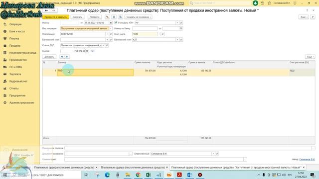The image size is (319, 179).
Task: Expand the empty payer bank account dropdown
Action: (107, 40)
